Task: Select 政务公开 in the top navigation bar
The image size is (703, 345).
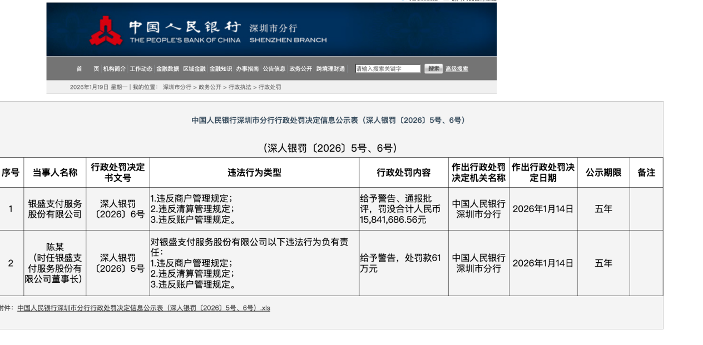Action: [300, 69]
